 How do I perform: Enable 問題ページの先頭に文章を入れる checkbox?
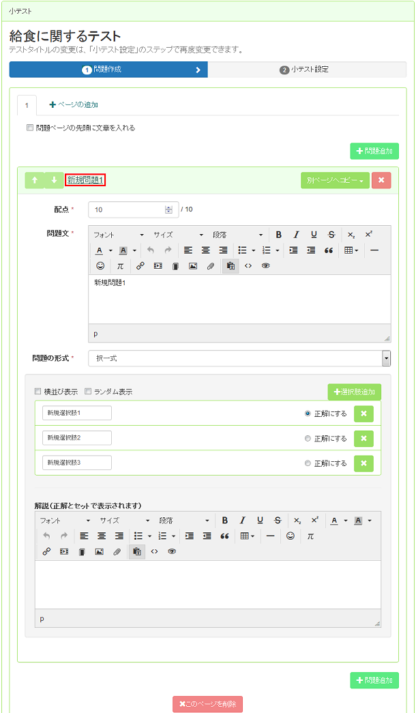30,128
